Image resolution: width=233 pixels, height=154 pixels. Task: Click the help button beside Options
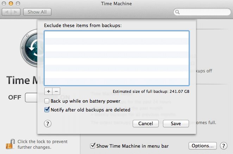coord(223,146)
